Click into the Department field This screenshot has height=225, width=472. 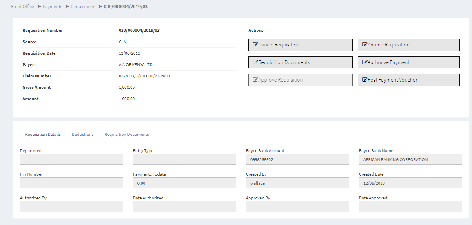click(71, 159)
